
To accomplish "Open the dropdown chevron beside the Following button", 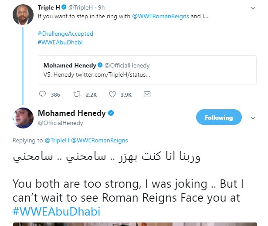I will coord(253,118).
